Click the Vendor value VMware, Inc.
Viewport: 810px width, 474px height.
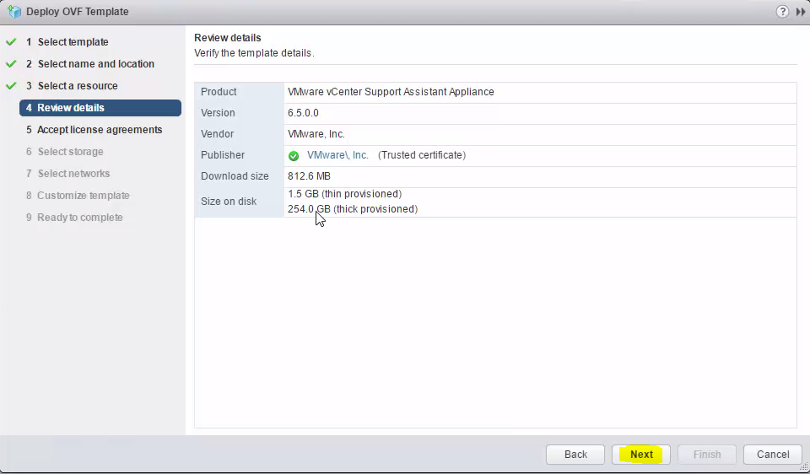tap(316, 134)
